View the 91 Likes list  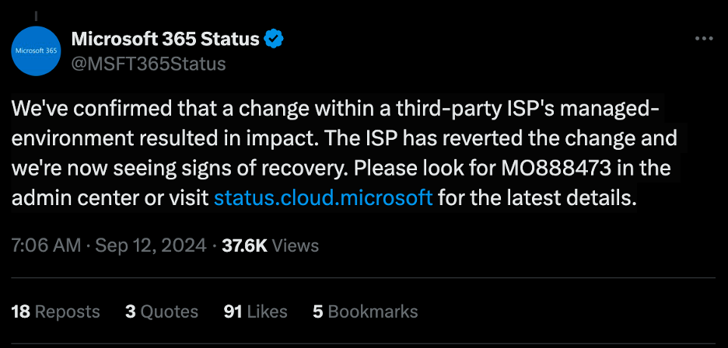point(255,311)
